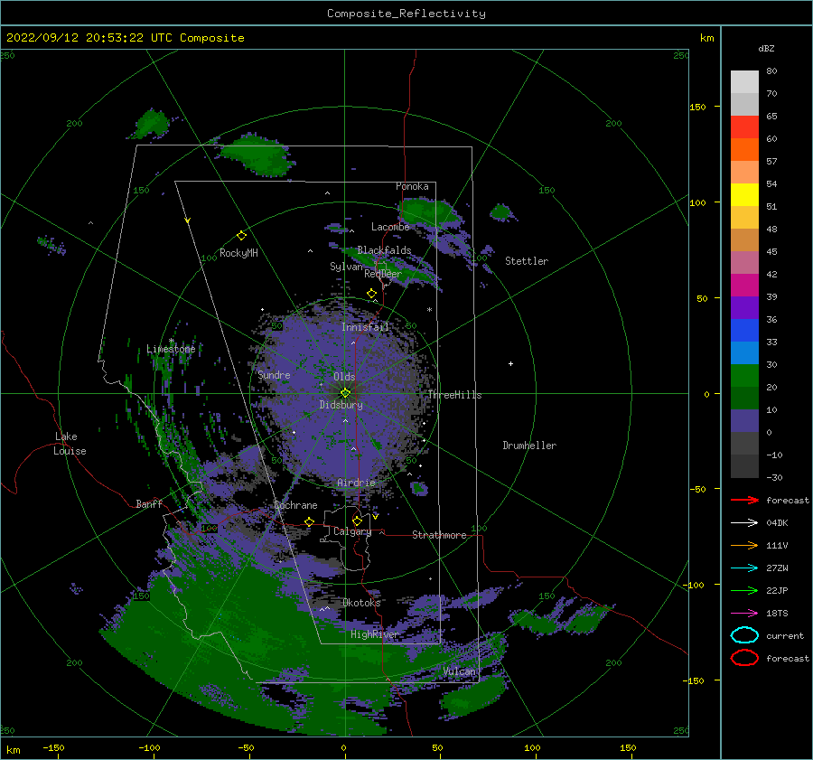Click the Sundre city label
The height and width of the screenshot is (760, 813).
point(274,374)
